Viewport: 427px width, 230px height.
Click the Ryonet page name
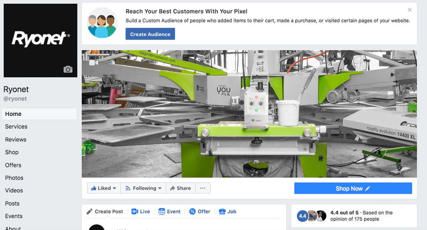coord(16,89)
